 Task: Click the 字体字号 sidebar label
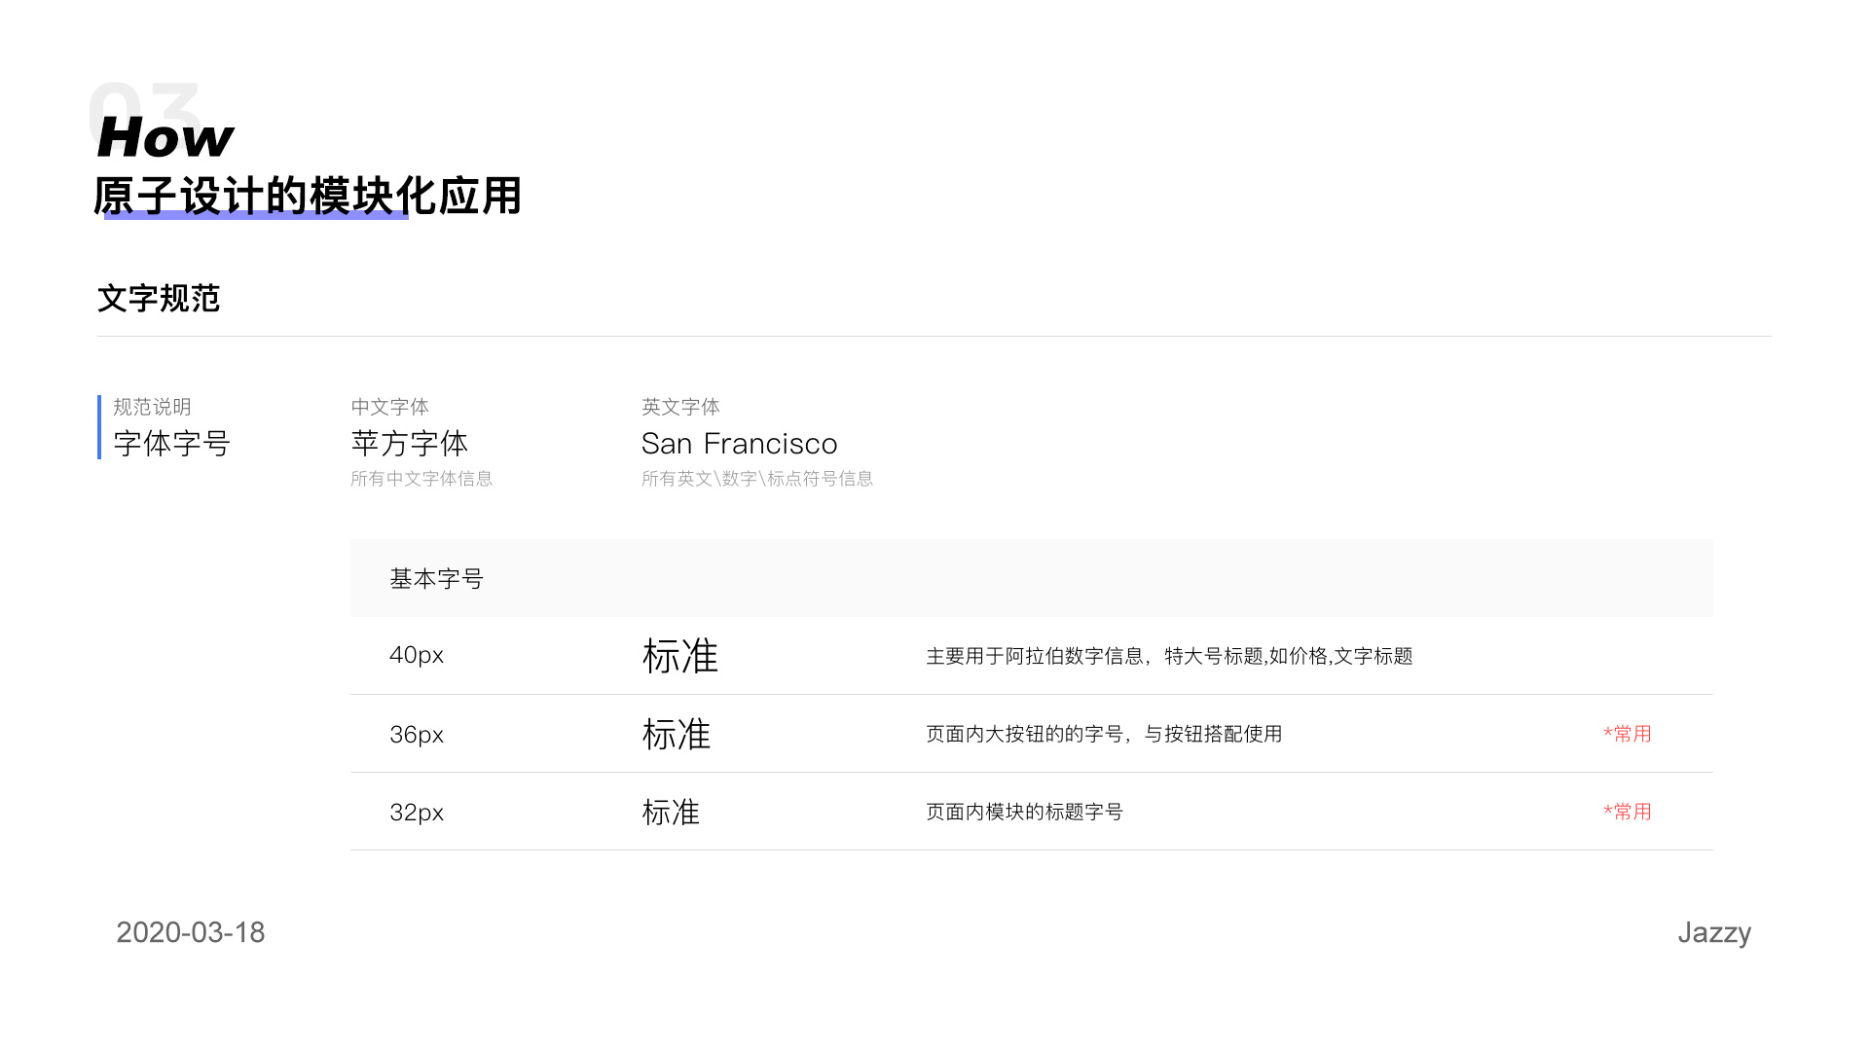coord(171,444)
